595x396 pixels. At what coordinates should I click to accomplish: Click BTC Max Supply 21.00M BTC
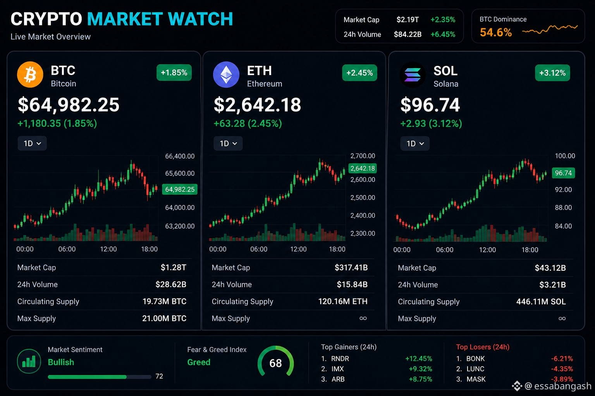coord(164,318)
